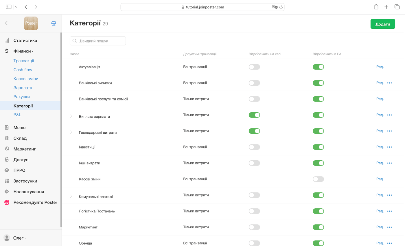Collapse the Фінанси sidebar section
This screenshot has height=246, width=405.
pyautogui.click(x=23, y=51)
